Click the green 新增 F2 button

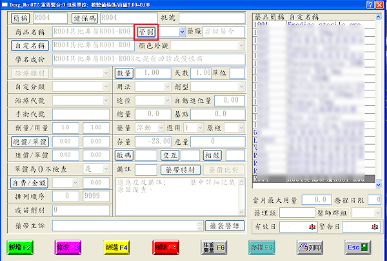pos(25,247)
